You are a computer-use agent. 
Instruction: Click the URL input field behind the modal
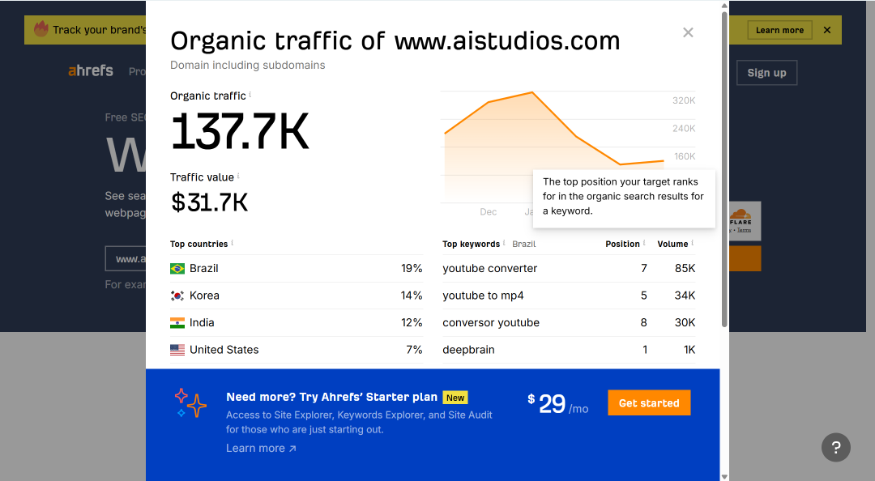(126, 259)
